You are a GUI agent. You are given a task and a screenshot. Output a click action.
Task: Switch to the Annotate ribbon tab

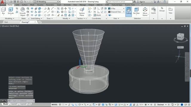click(x=67, y=5)
